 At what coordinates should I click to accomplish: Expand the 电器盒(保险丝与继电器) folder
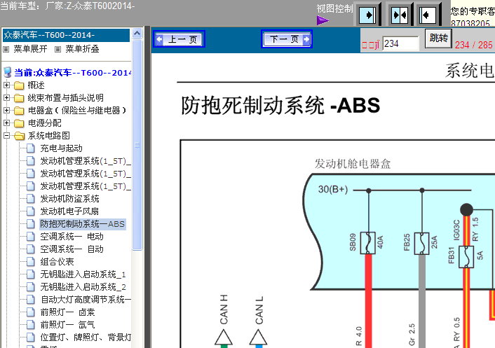(6, 111)
